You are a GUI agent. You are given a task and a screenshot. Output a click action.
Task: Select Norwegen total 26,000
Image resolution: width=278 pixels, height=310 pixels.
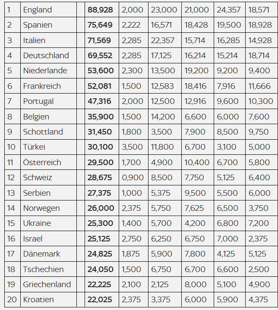coord(101,208)
